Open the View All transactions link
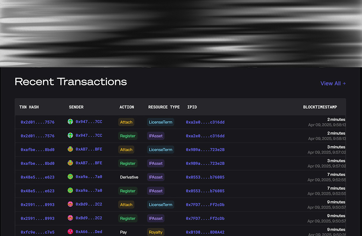362x236 pixels. (x=331, y=83)
